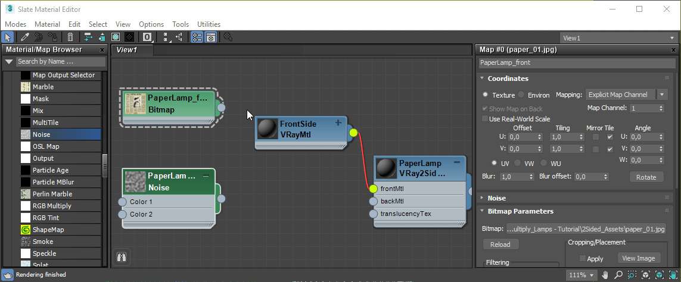Image resolution: width=681 pixels, height=282 pixels.
Task: Select the VW mapping plane radio button
Action: click(517, 163)
